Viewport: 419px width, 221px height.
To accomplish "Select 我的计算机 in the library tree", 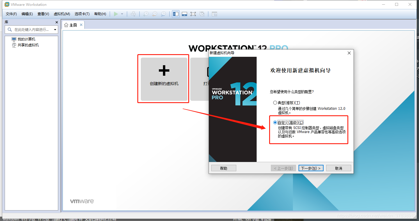I will [26, 39].
